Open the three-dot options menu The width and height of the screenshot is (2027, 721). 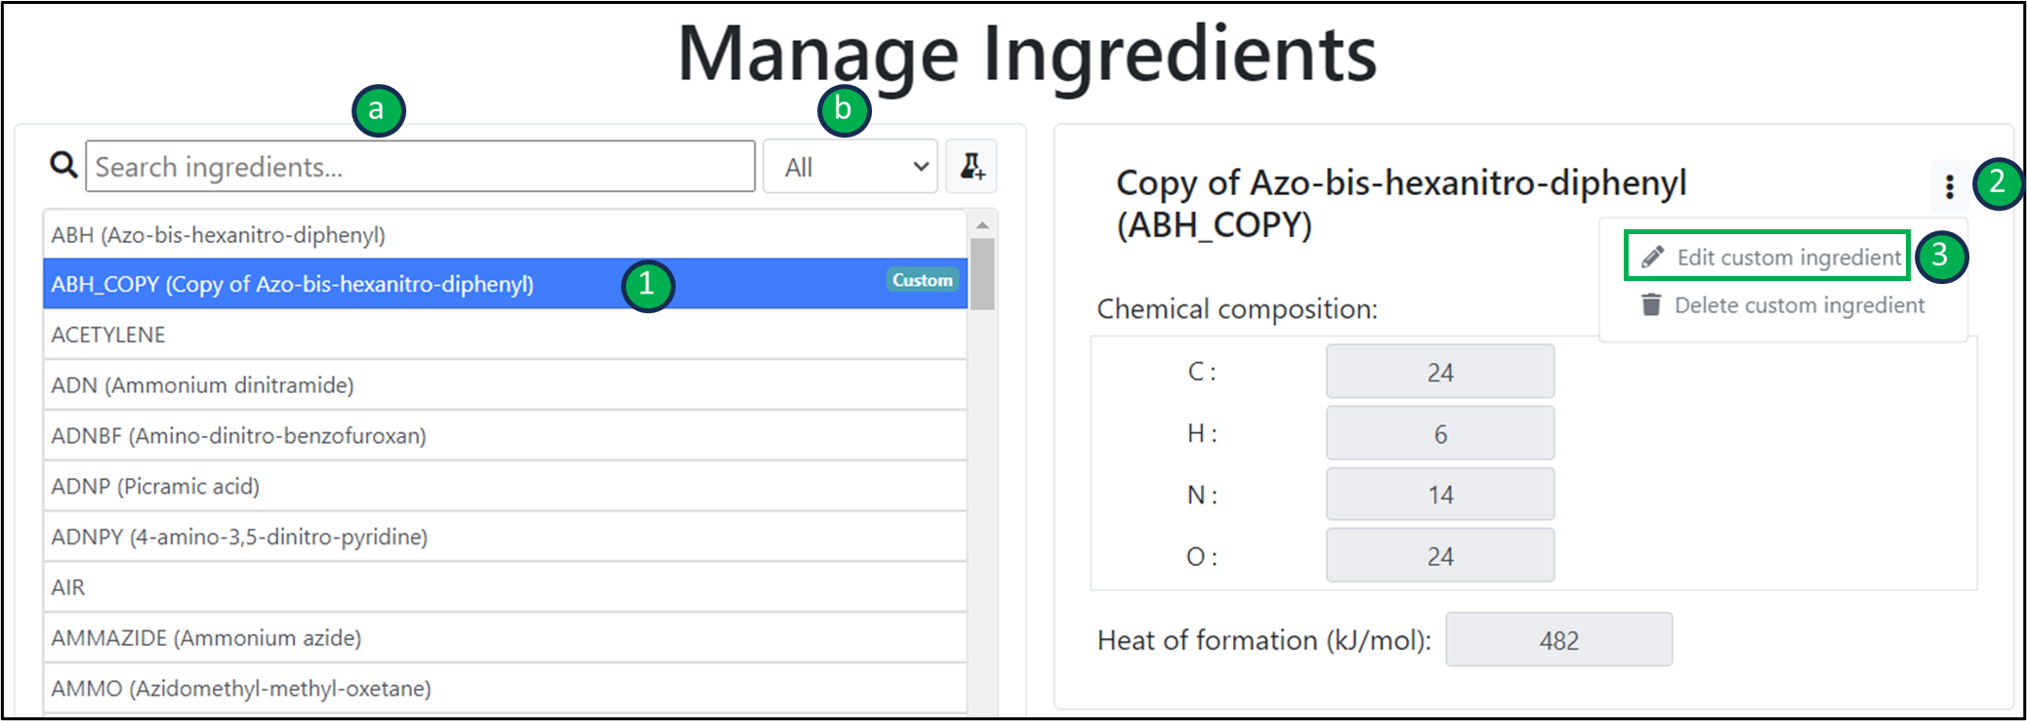(1949, 186)
